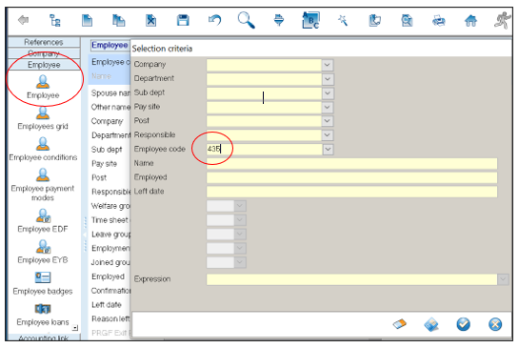Open Employee payment modes in sidebar
Image resolution: width=519 pixels, height=348 pixels.
(43, 185)
